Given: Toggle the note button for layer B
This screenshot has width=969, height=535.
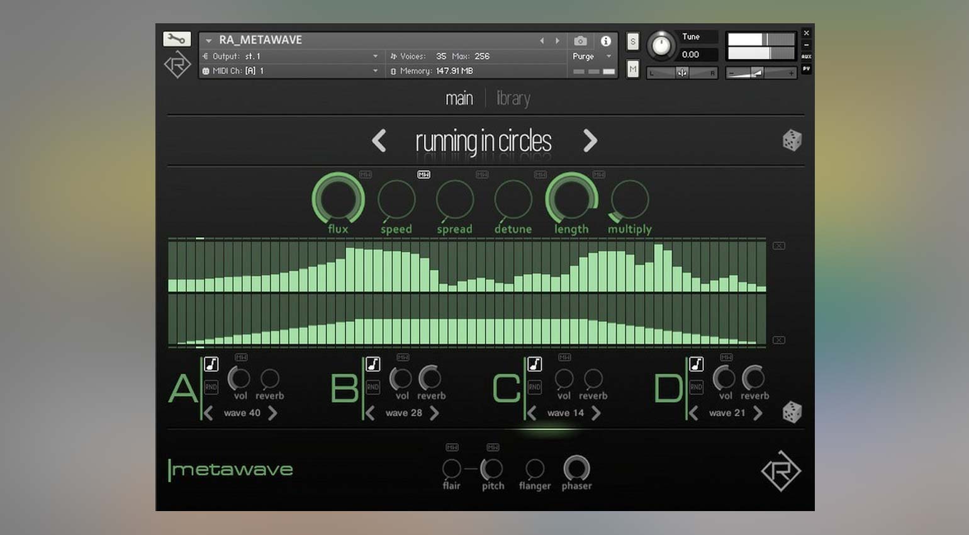Looking at the screenshot, I should (x=373, y=364).
